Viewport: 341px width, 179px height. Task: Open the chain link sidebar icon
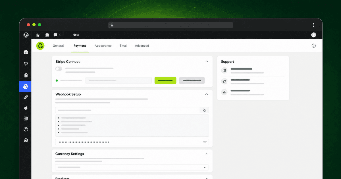pos(26,97)
